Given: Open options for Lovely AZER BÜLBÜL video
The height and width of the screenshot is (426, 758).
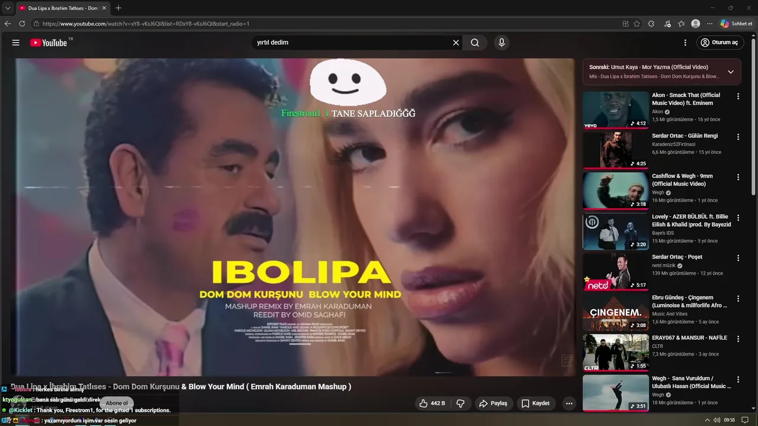Looking at the screenshot, I should (x=738, y=218).
